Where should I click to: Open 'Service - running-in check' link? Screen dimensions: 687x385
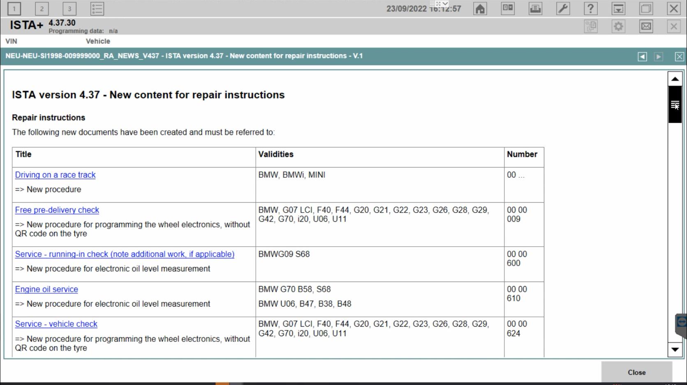(125, 254)
